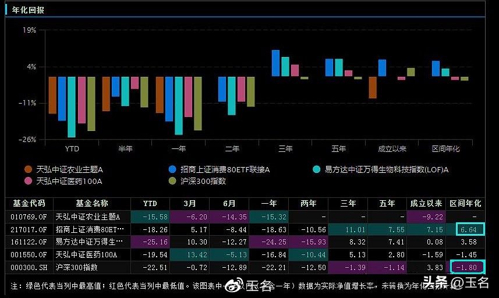This screenshot has height=298, width=499.
Task: Select fund code 010769.OF
Action: coord(29,217)
